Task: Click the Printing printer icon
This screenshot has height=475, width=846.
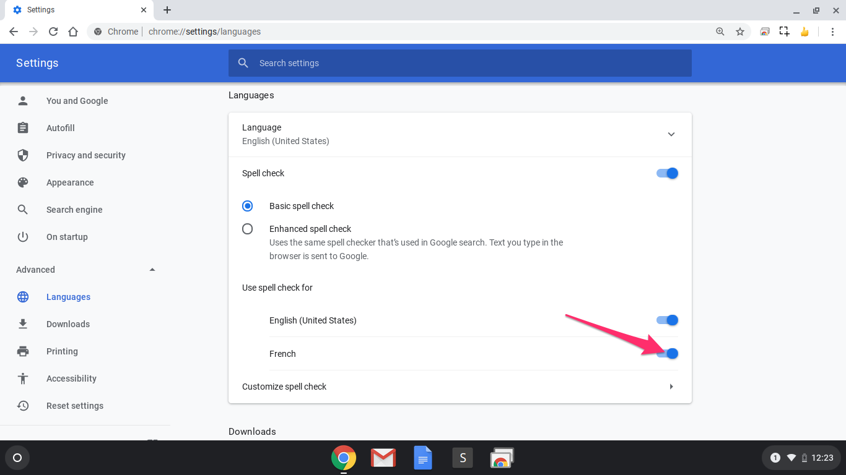Action: [23, 351]
